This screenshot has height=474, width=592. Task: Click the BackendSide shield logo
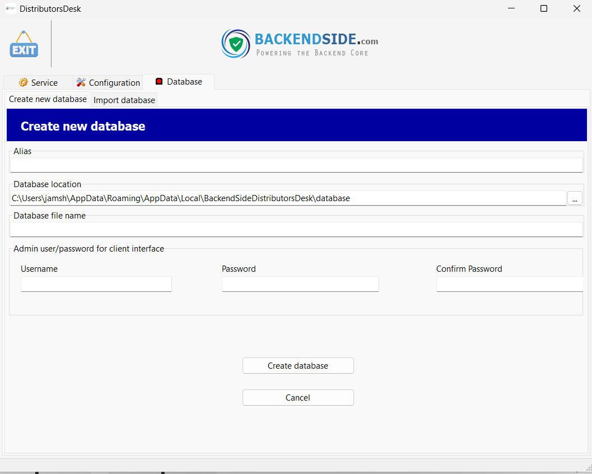tap(236, 44)
